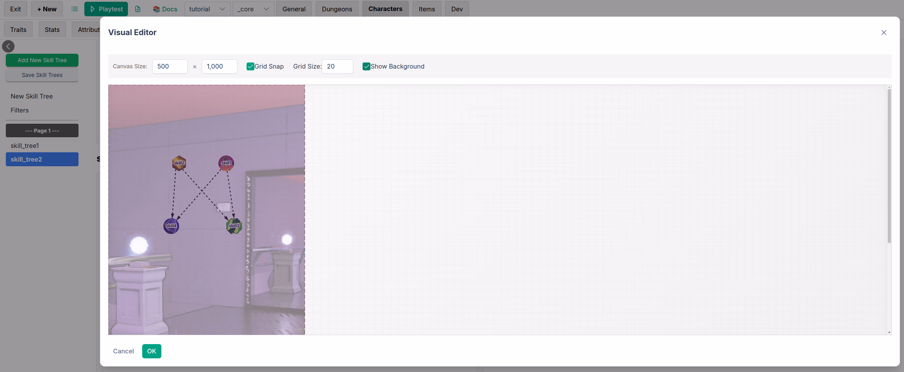Close the Visual Editor dialog

tap(883, 33)
